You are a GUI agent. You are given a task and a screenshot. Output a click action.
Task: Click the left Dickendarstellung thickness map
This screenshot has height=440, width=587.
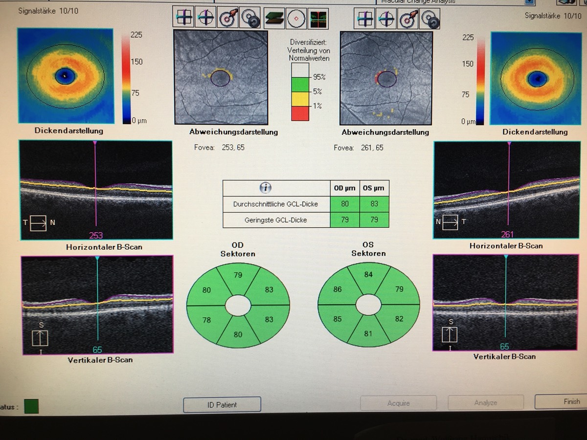(x=66, y=76)
